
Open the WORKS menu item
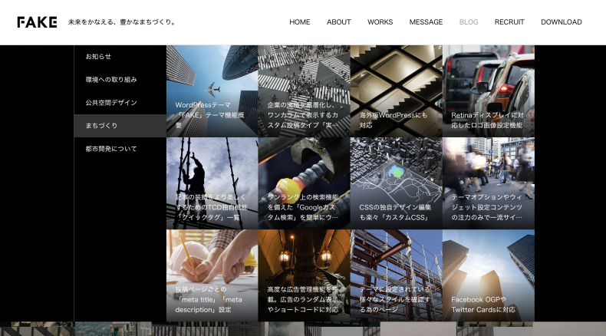point(380,22)
